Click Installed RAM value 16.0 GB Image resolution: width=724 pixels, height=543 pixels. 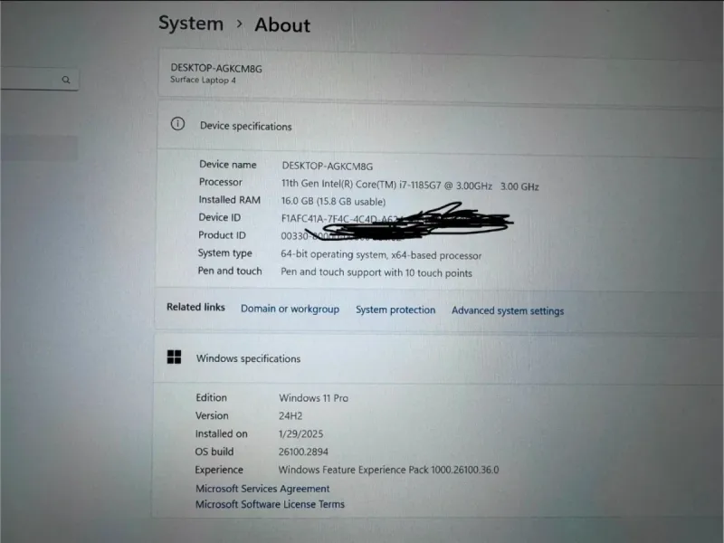pos(333,201)
